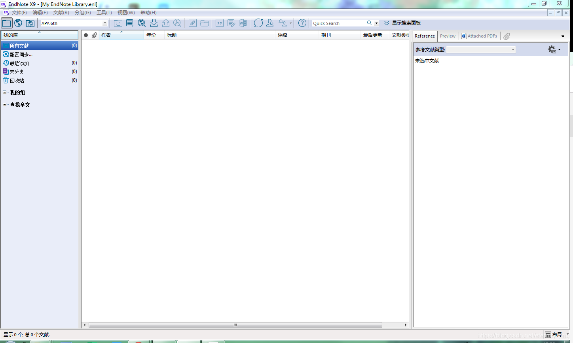Click the Open File folder icon

coord(205,23)
